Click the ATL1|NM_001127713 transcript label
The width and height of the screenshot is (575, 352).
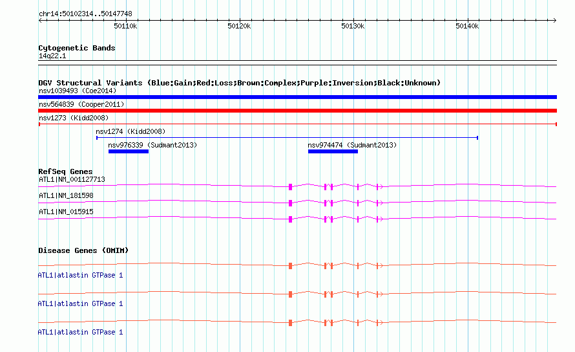[x=72, y=179]
